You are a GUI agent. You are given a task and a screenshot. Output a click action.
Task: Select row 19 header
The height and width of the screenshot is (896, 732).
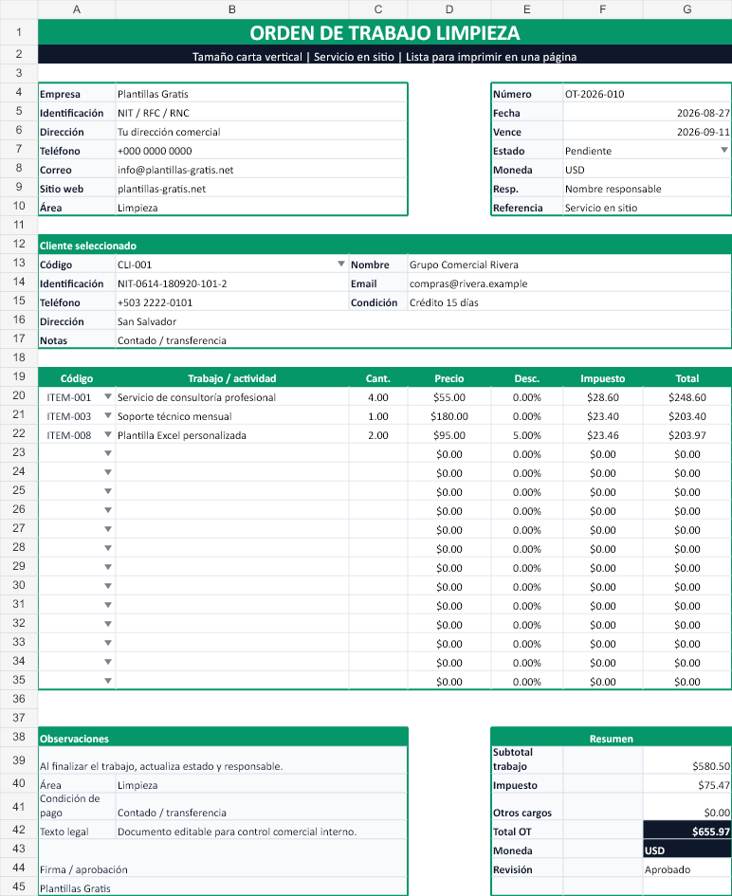pos(19,376)
